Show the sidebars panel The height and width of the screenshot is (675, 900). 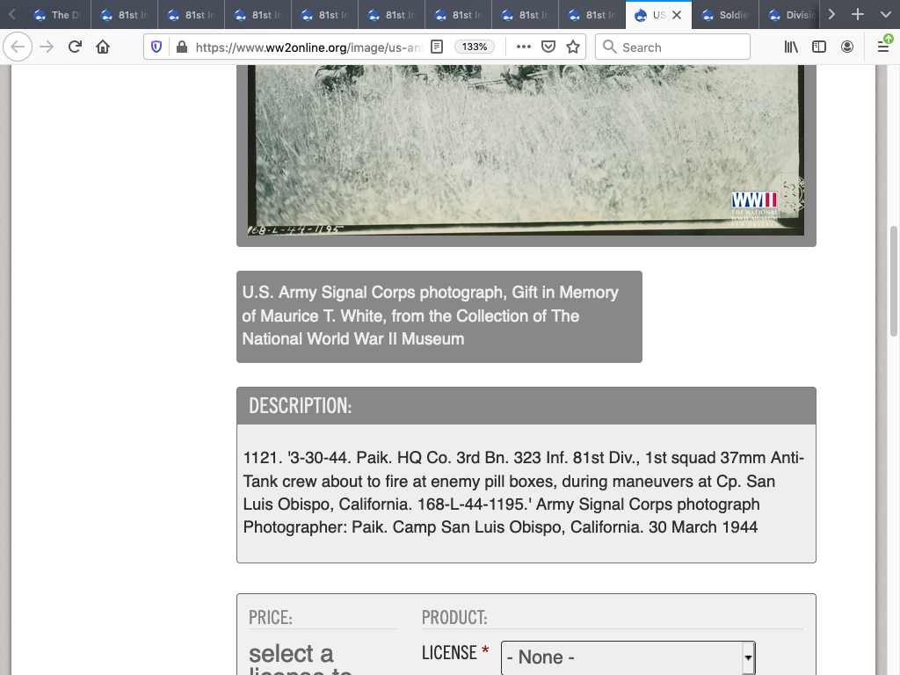coord(819,47)
